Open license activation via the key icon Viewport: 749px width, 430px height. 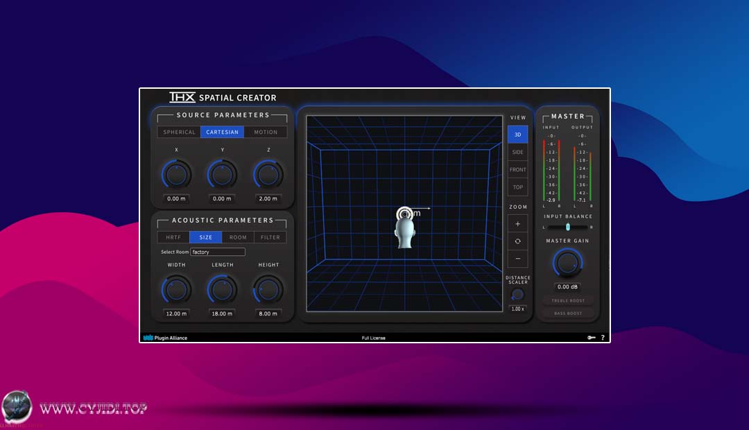pos(592,337)
